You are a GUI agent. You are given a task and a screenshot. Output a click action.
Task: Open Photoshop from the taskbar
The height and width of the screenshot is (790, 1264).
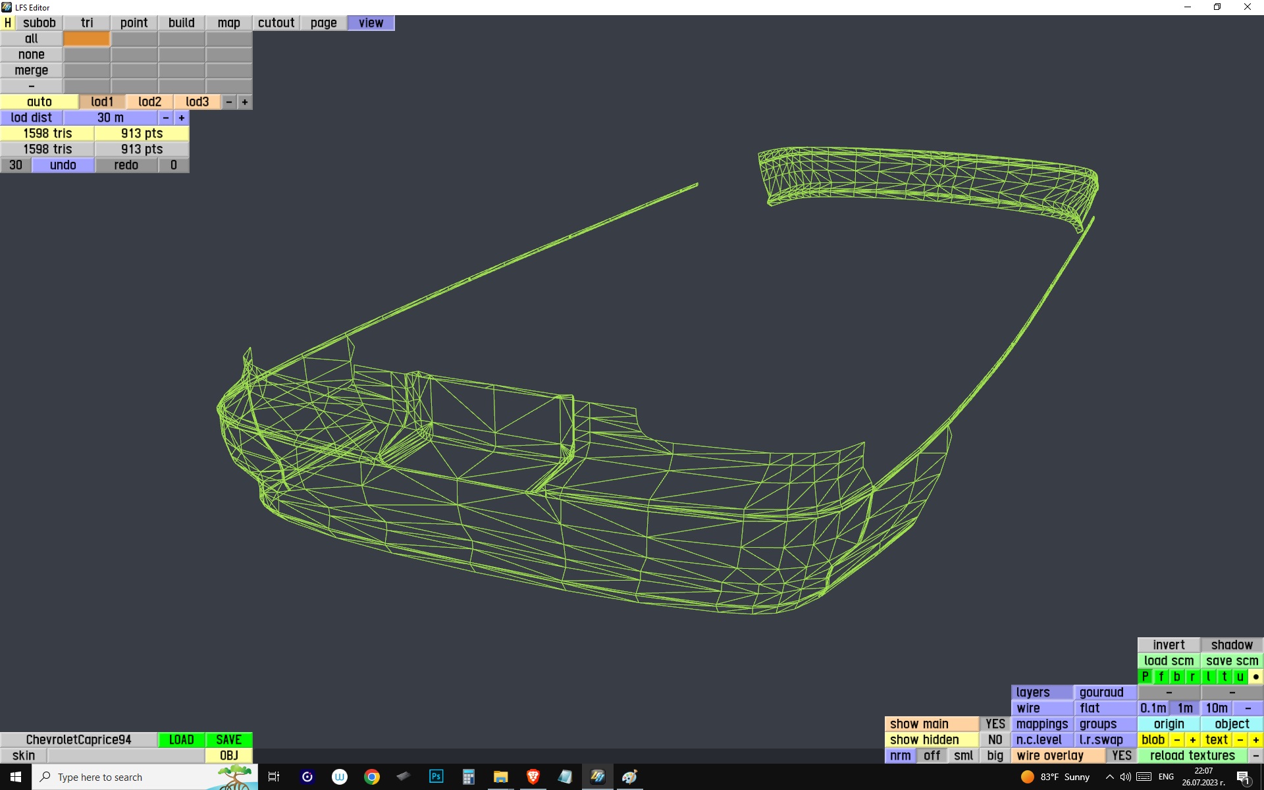coord(436,777)
